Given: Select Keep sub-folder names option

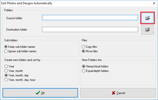Looking at the screenshot, I should pyautogui.click(x=6, y=47).
